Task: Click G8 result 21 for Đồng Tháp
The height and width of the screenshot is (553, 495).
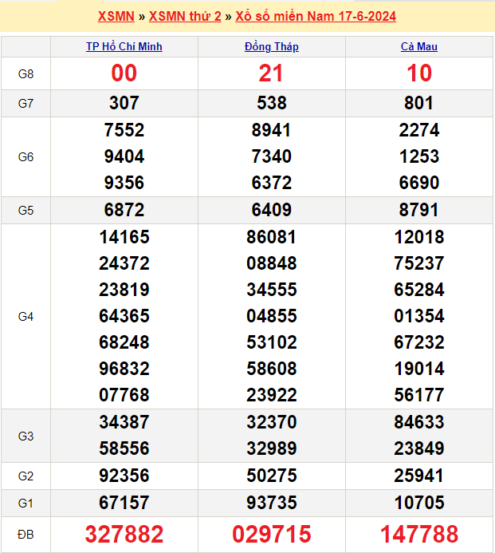Action: (272, 73)
